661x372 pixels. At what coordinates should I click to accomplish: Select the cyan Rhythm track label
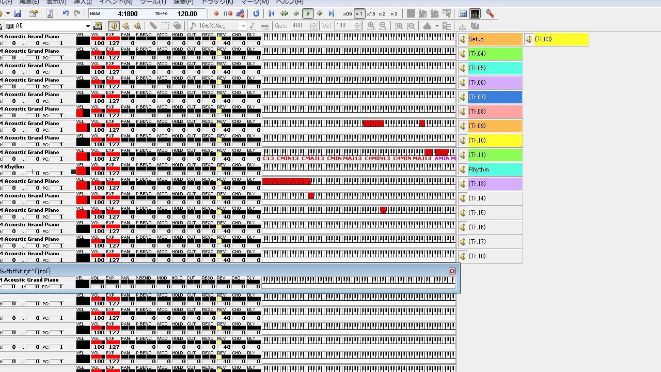[495, 169]
